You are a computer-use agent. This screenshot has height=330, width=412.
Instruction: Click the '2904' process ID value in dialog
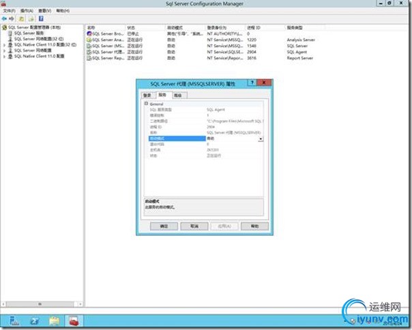click(211, 127)
